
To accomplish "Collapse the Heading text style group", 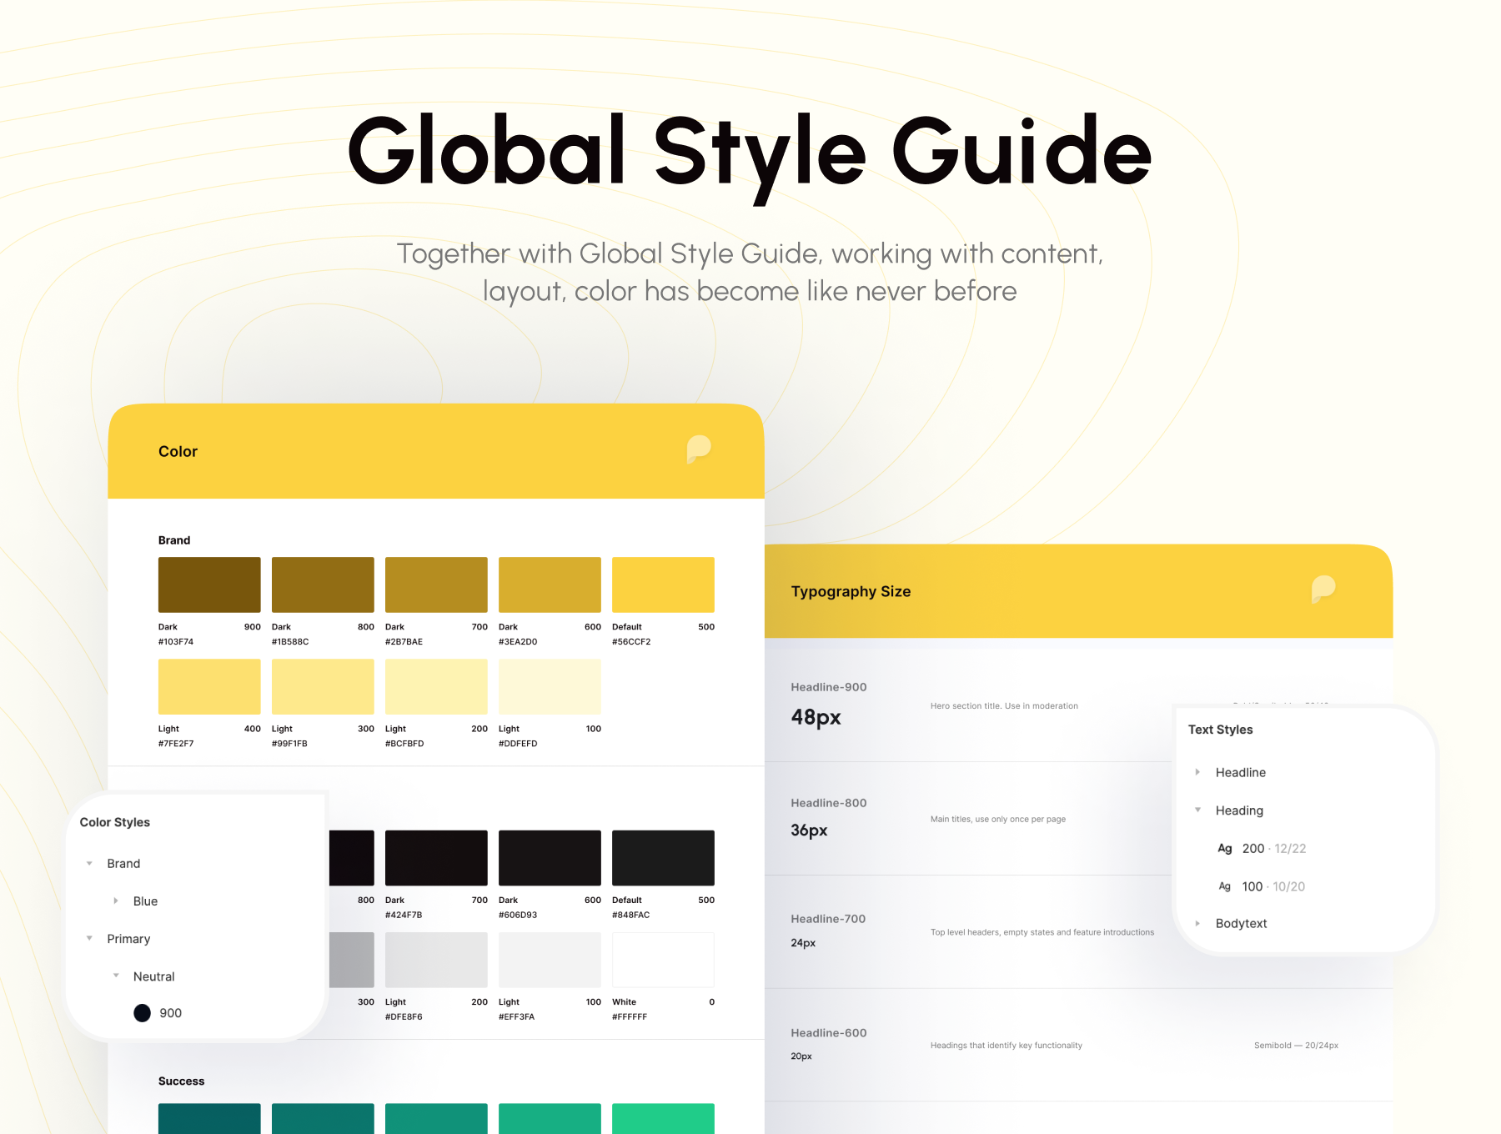I will [1197, 810].
